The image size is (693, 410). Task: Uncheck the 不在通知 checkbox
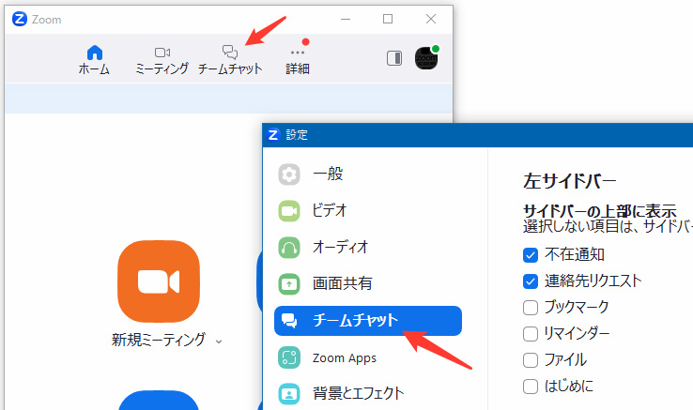point(531,254)
